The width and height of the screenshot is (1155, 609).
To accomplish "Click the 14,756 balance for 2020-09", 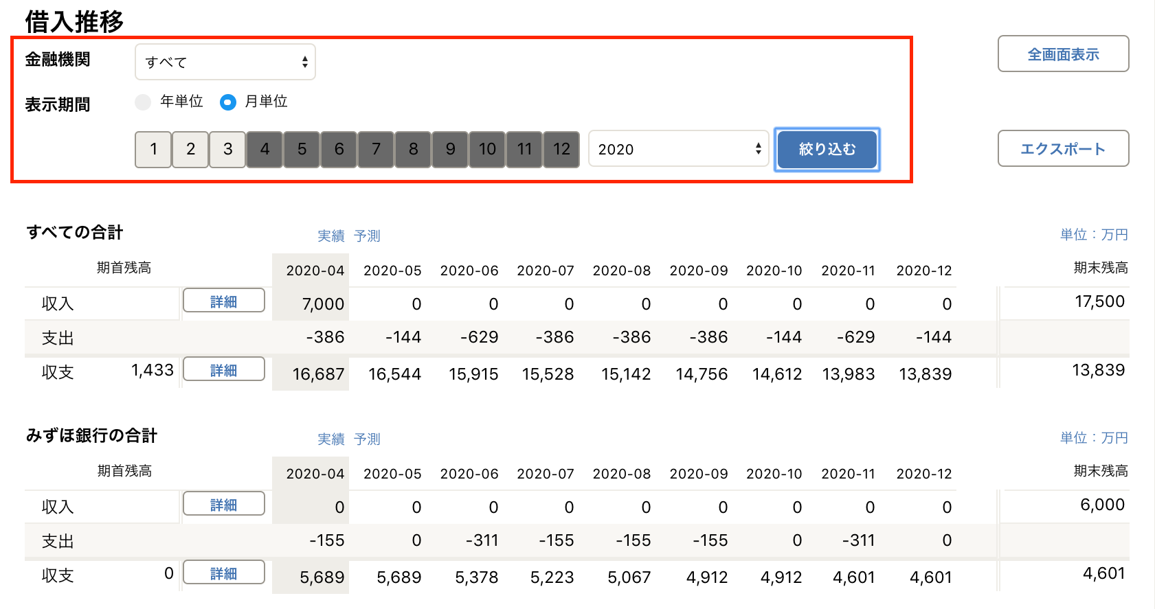I will (702, 374).
